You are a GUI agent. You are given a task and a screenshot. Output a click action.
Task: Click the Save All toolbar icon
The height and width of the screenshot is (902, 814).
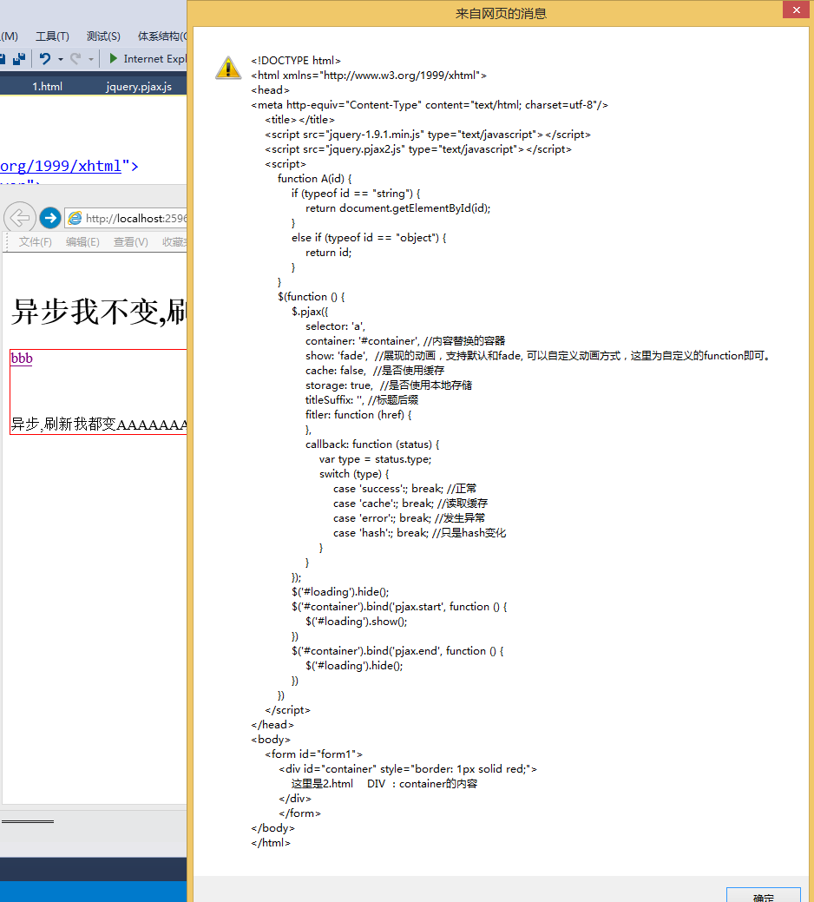click(20, 59)
